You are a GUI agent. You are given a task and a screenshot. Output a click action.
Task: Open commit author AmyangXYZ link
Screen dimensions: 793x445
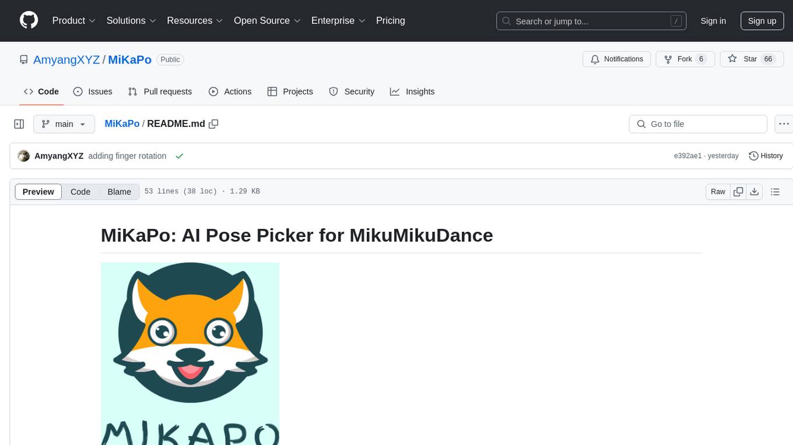tap(59, 156)
